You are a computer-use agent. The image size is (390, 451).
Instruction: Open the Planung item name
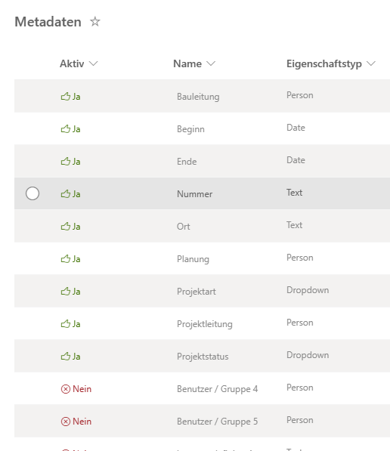193,259
